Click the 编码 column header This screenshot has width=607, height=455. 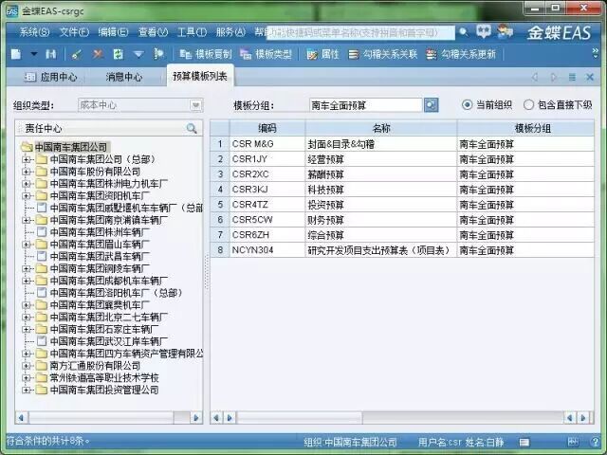pyautogui.click(x=267, y=128)
